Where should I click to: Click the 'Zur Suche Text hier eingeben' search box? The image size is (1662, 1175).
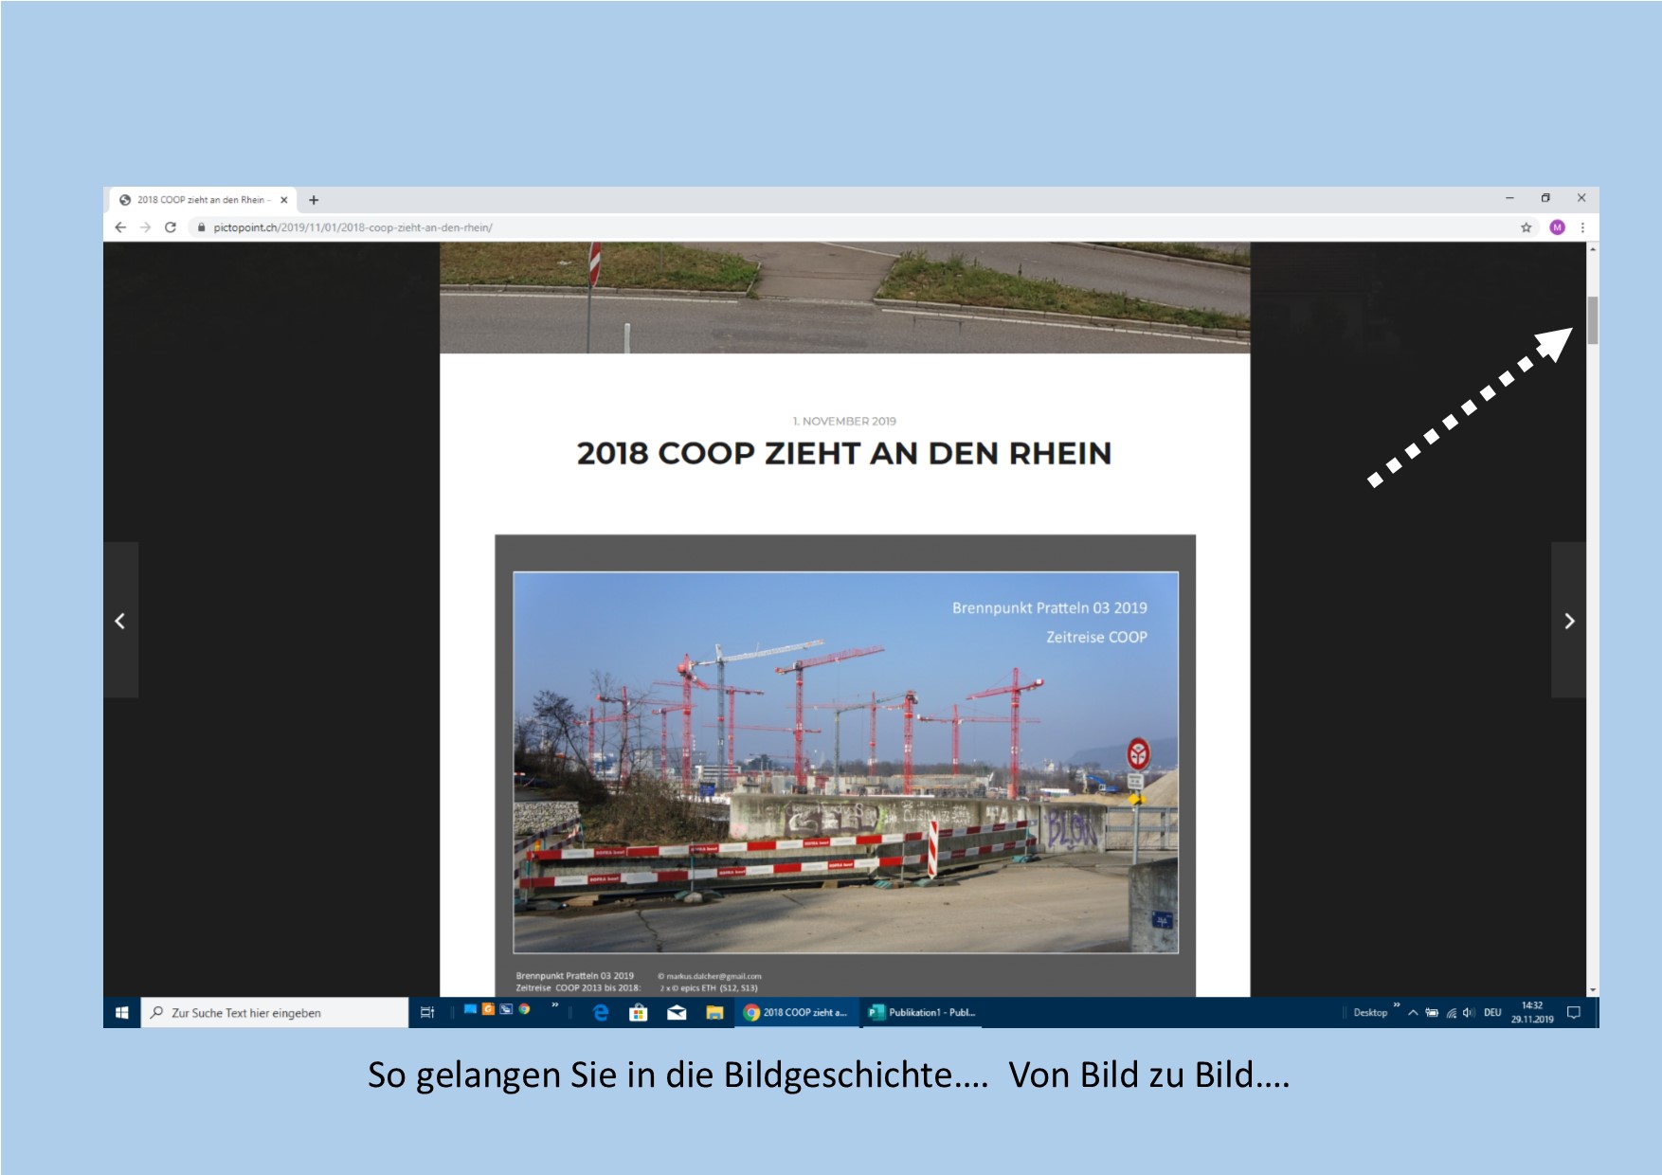[275, 1013]
